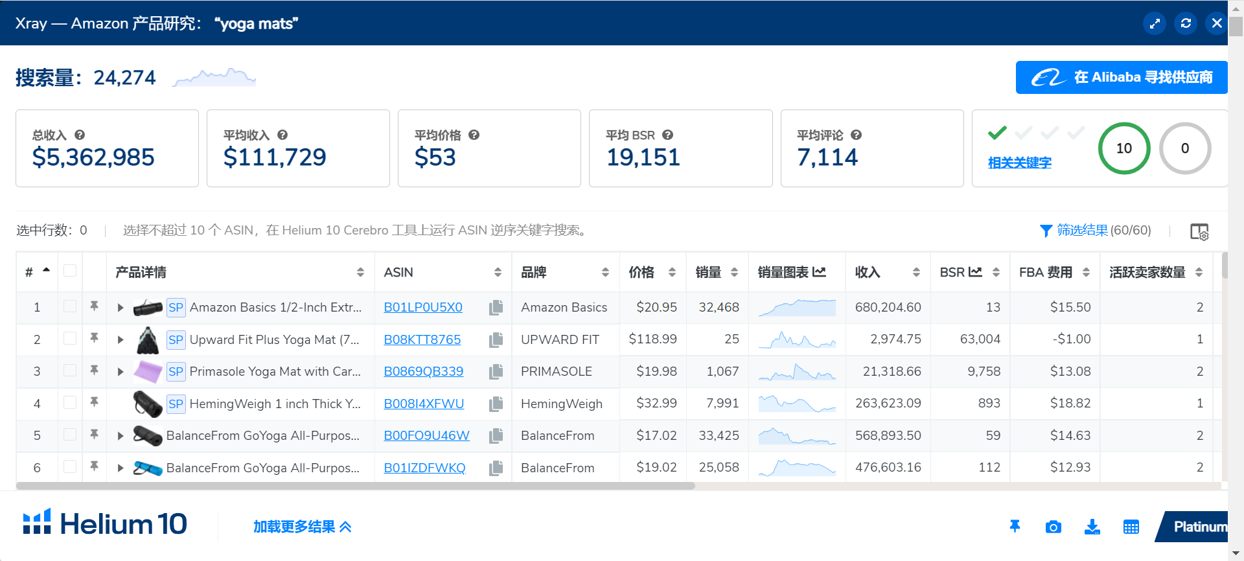
Task: Open the grid table view icon
Action: coord(1131,527)
